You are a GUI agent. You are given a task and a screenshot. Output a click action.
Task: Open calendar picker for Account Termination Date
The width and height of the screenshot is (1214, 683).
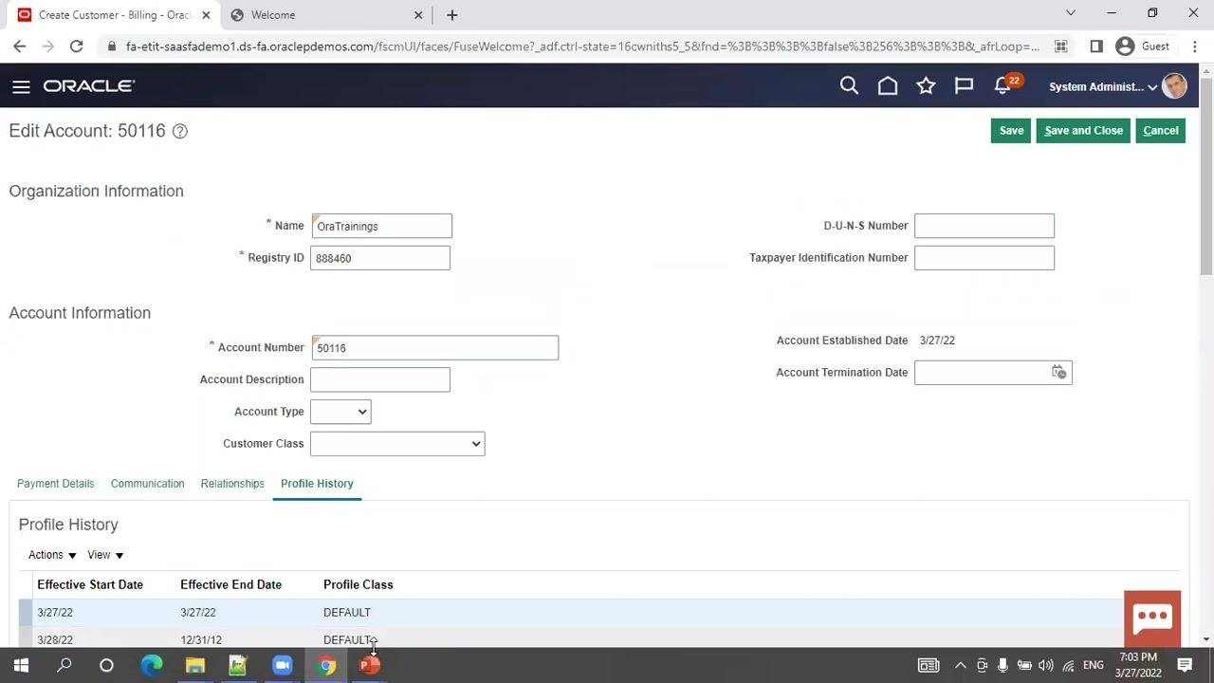point(1059,372)
